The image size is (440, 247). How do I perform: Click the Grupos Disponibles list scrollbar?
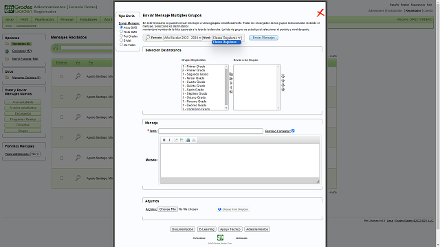[226, 87]
